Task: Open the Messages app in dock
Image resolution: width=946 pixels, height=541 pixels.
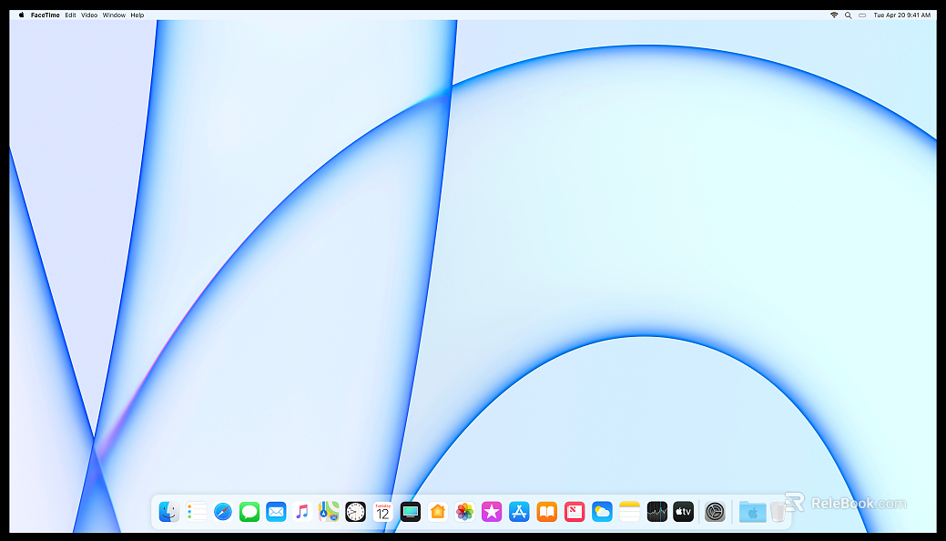Action: 249,512
